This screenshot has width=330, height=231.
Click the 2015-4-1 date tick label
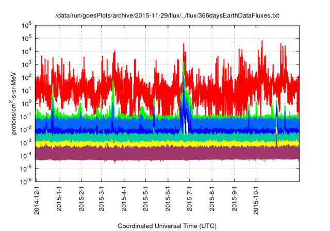(x=124, y=199)
